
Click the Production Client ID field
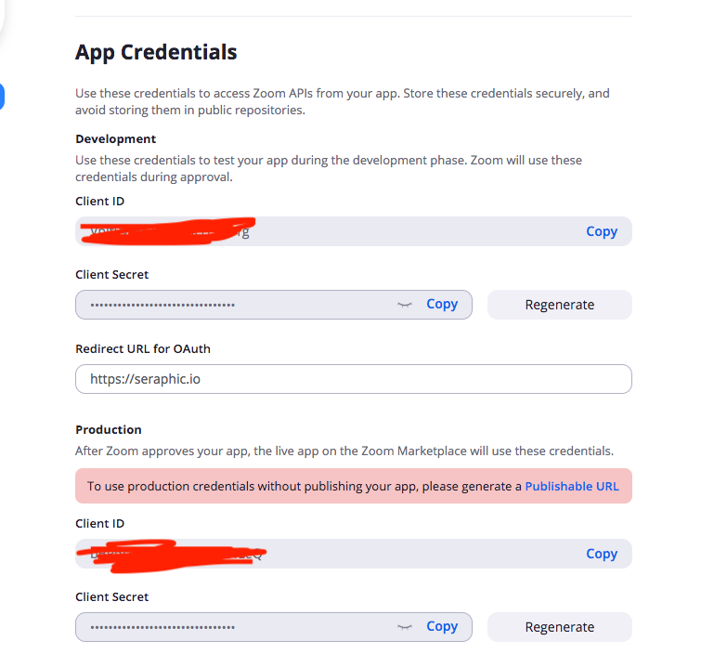pos(371,554)
